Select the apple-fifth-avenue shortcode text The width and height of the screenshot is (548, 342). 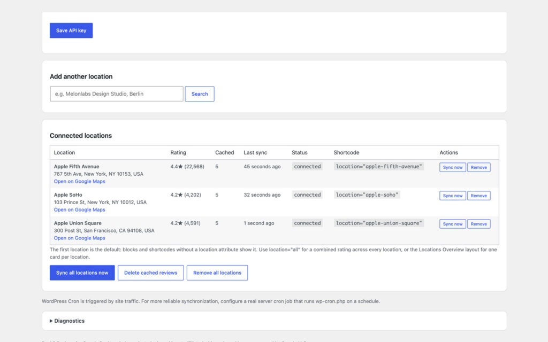[379, 167]
